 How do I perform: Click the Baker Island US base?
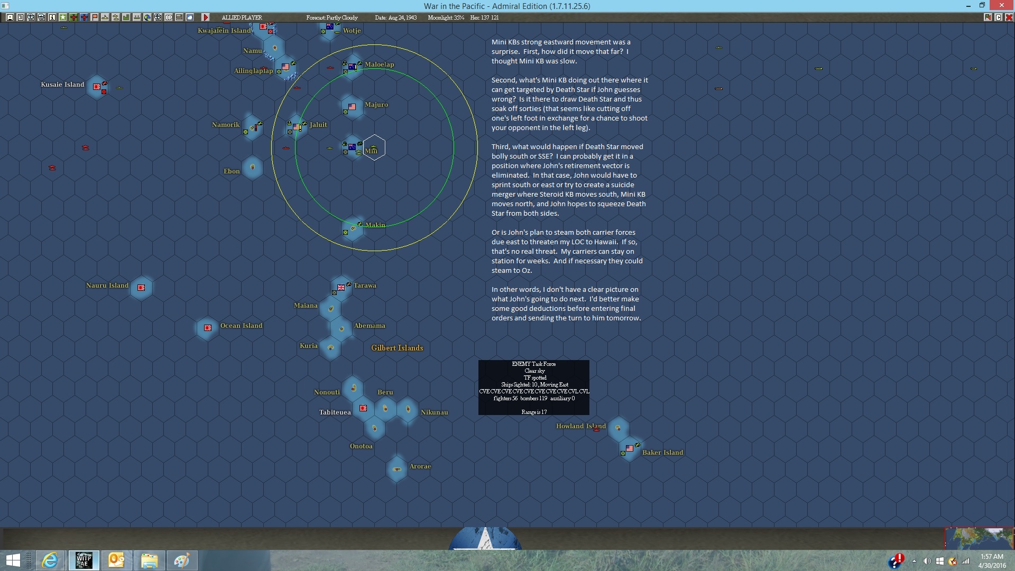[629, 449]
